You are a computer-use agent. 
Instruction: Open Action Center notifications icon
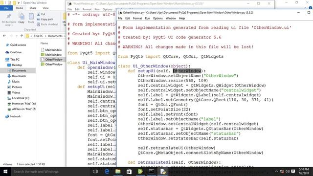pos(293,172)
